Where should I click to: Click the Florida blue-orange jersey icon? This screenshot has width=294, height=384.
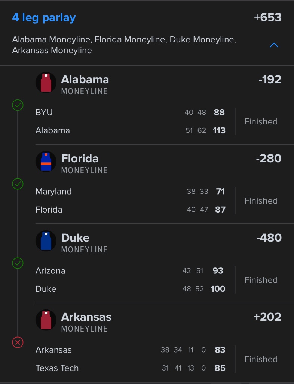point(46,161)
